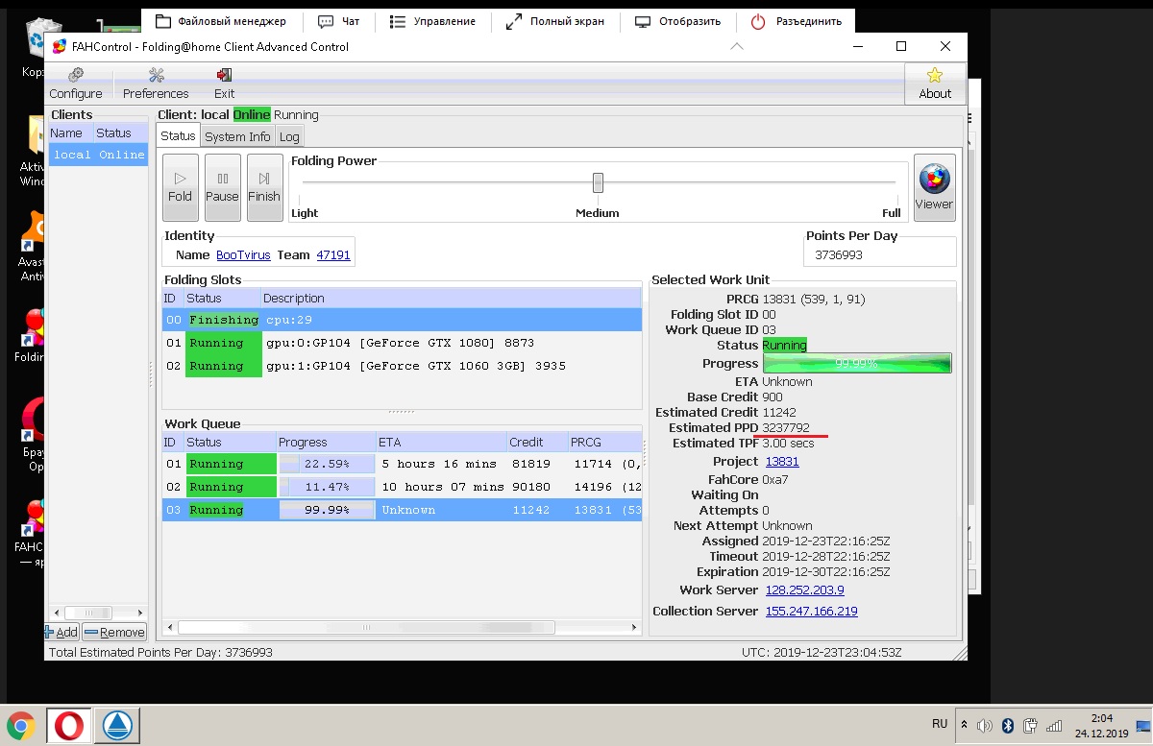Open the About dialog
This screenshot has width=1153, height=746.
pos(935,84)
